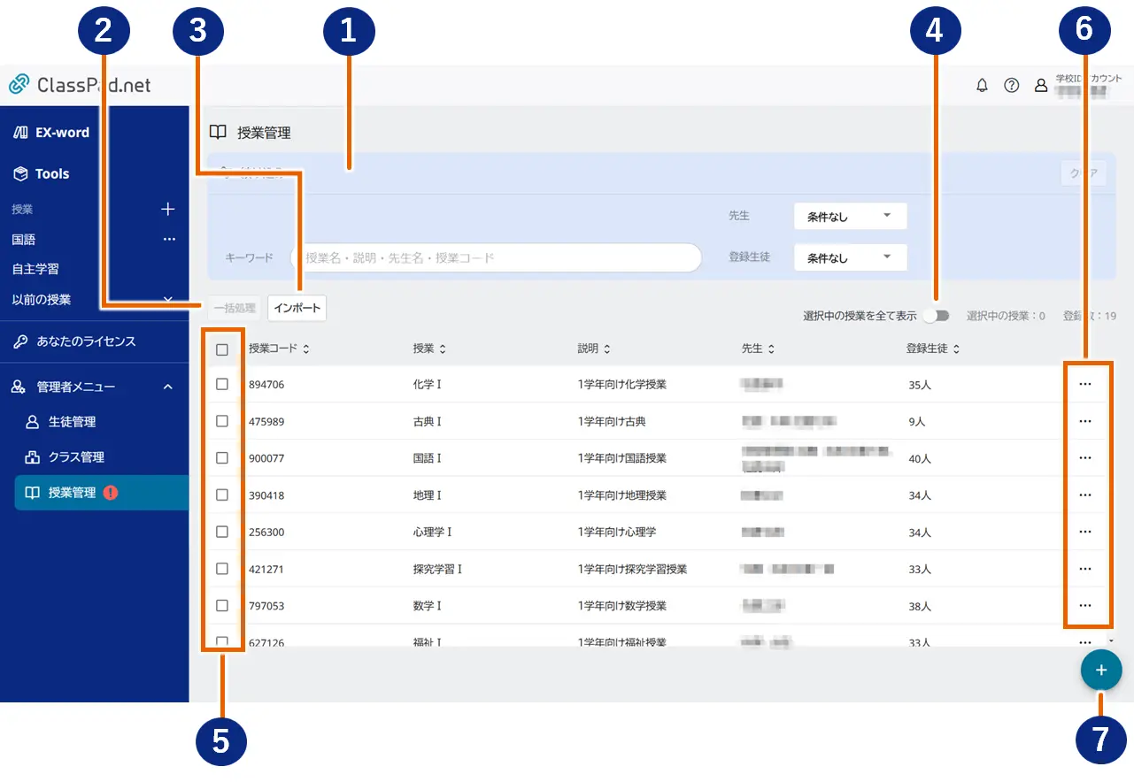Image resolution: width=1134 pixels, height=782 pixels.
Task: Click the インポート button
Action: (297, 308)
